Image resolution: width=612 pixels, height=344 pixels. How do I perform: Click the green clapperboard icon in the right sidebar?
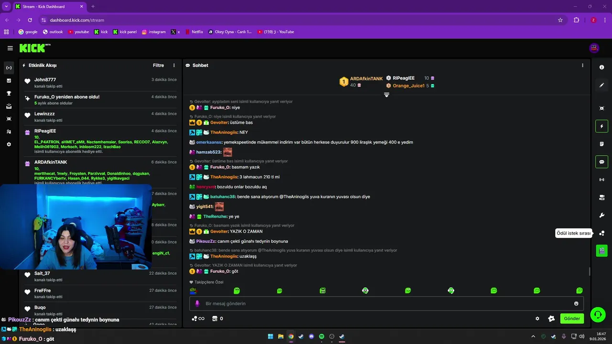pyautogui.click(x=601, y=250)
